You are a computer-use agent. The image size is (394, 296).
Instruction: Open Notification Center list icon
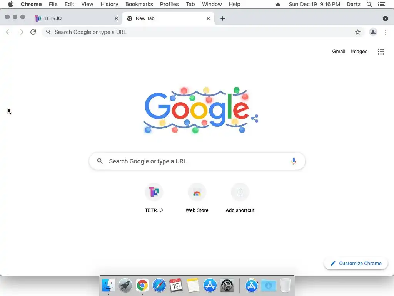[381, 4]
